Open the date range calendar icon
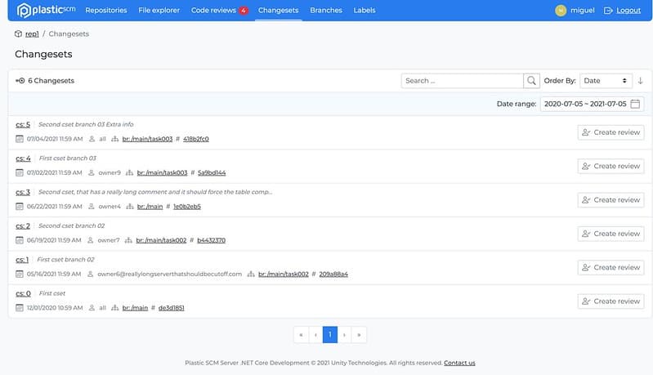Image resolution: width=653 pixels, height=375 pixels. (635, 104)
